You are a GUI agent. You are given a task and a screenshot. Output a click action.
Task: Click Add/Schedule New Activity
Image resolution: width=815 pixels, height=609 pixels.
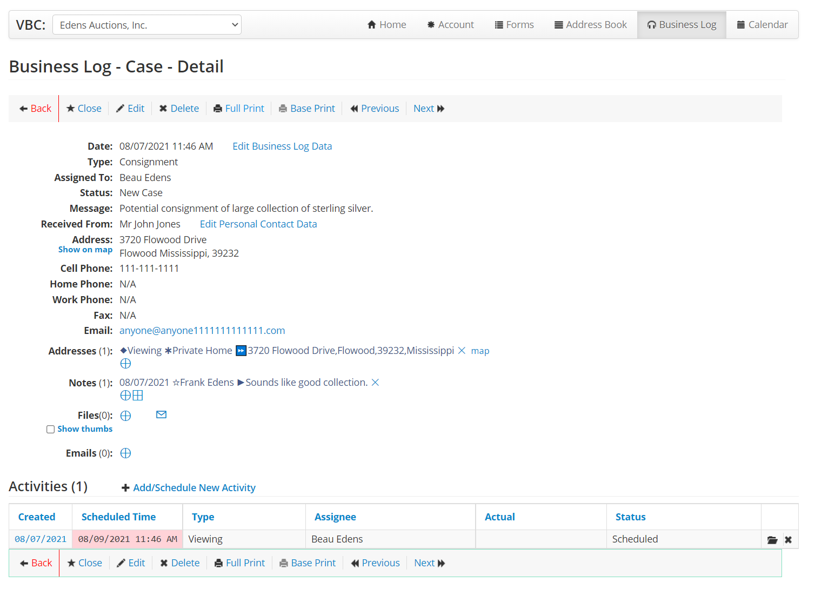[194, 488]
